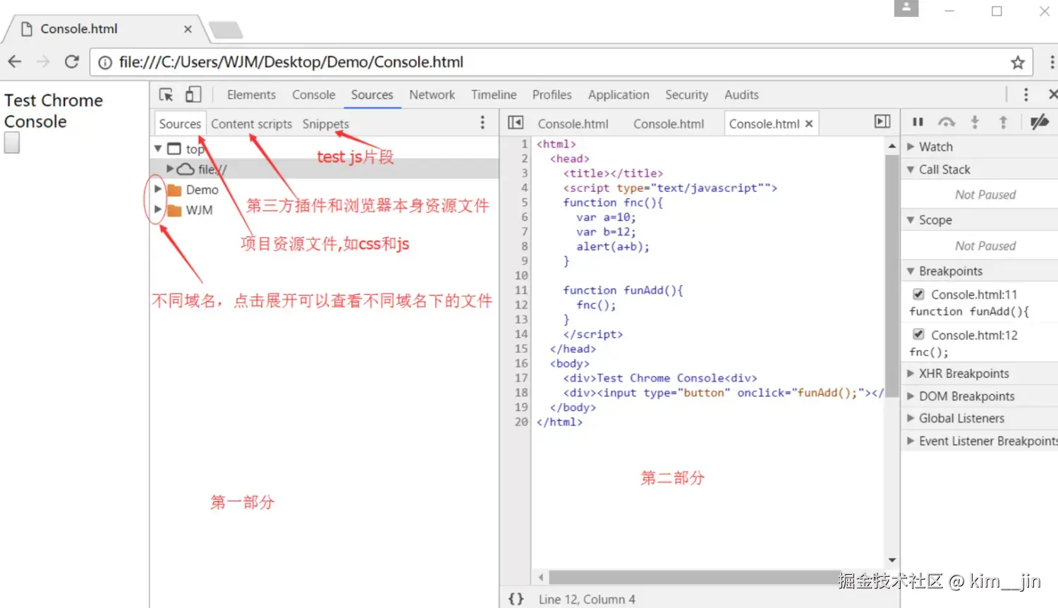Viewport: 1058px width, 608px height.
Task: Open the Application panel
Action: (x=619, y=95)
